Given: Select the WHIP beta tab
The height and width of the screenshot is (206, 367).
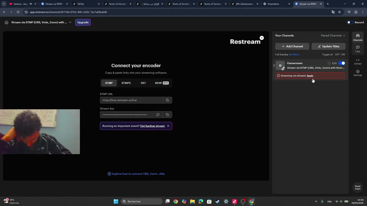Looking at the screenshot, I should (x=162, y=83).
